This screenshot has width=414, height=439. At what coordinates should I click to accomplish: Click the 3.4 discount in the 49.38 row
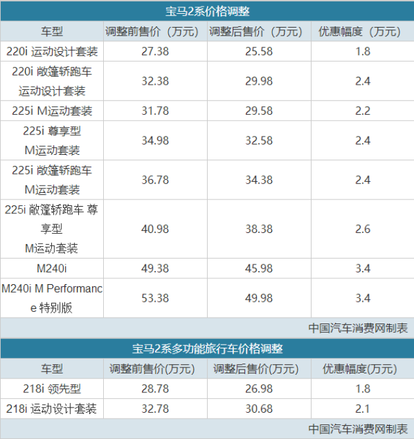pyautogui.click(x=363, y=268)
